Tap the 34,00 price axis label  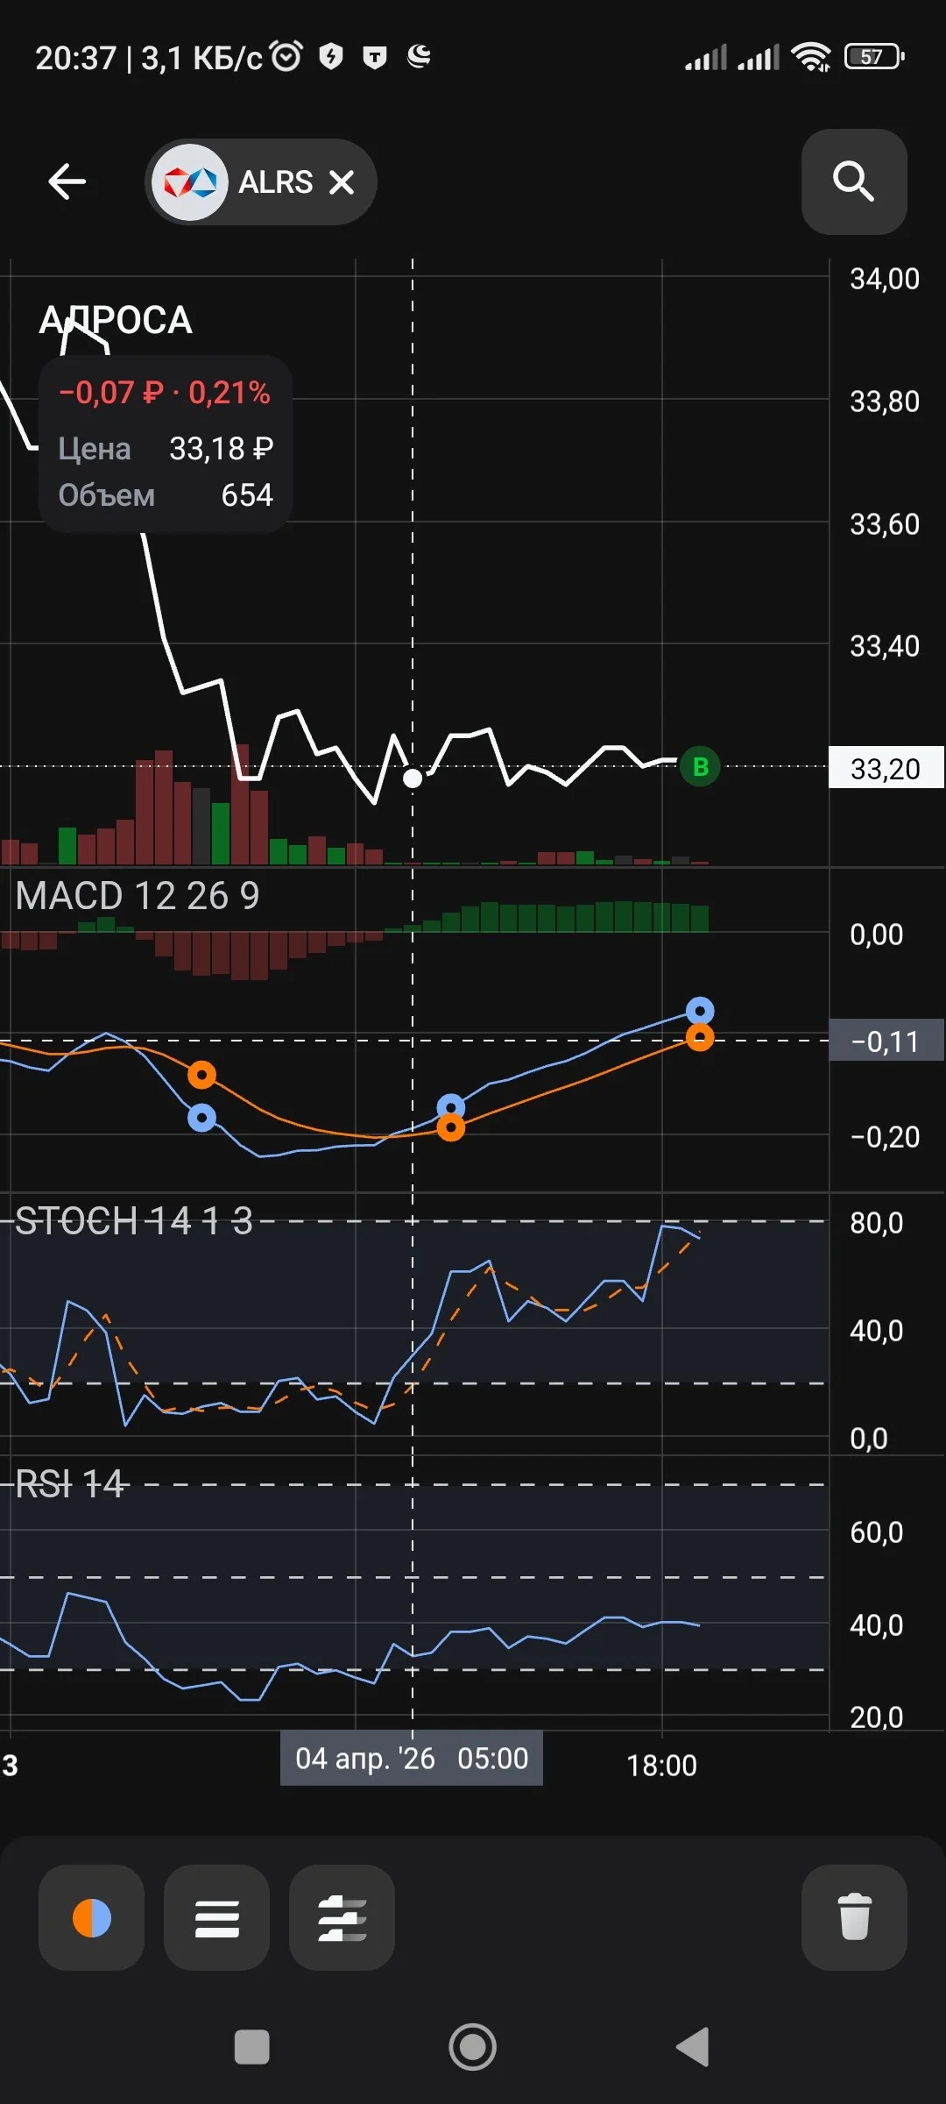coord(885,279)
